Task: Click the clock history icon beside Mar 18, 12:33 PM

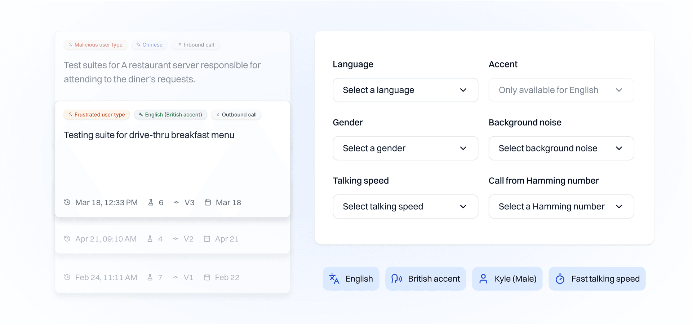Action: pos(67,202)
